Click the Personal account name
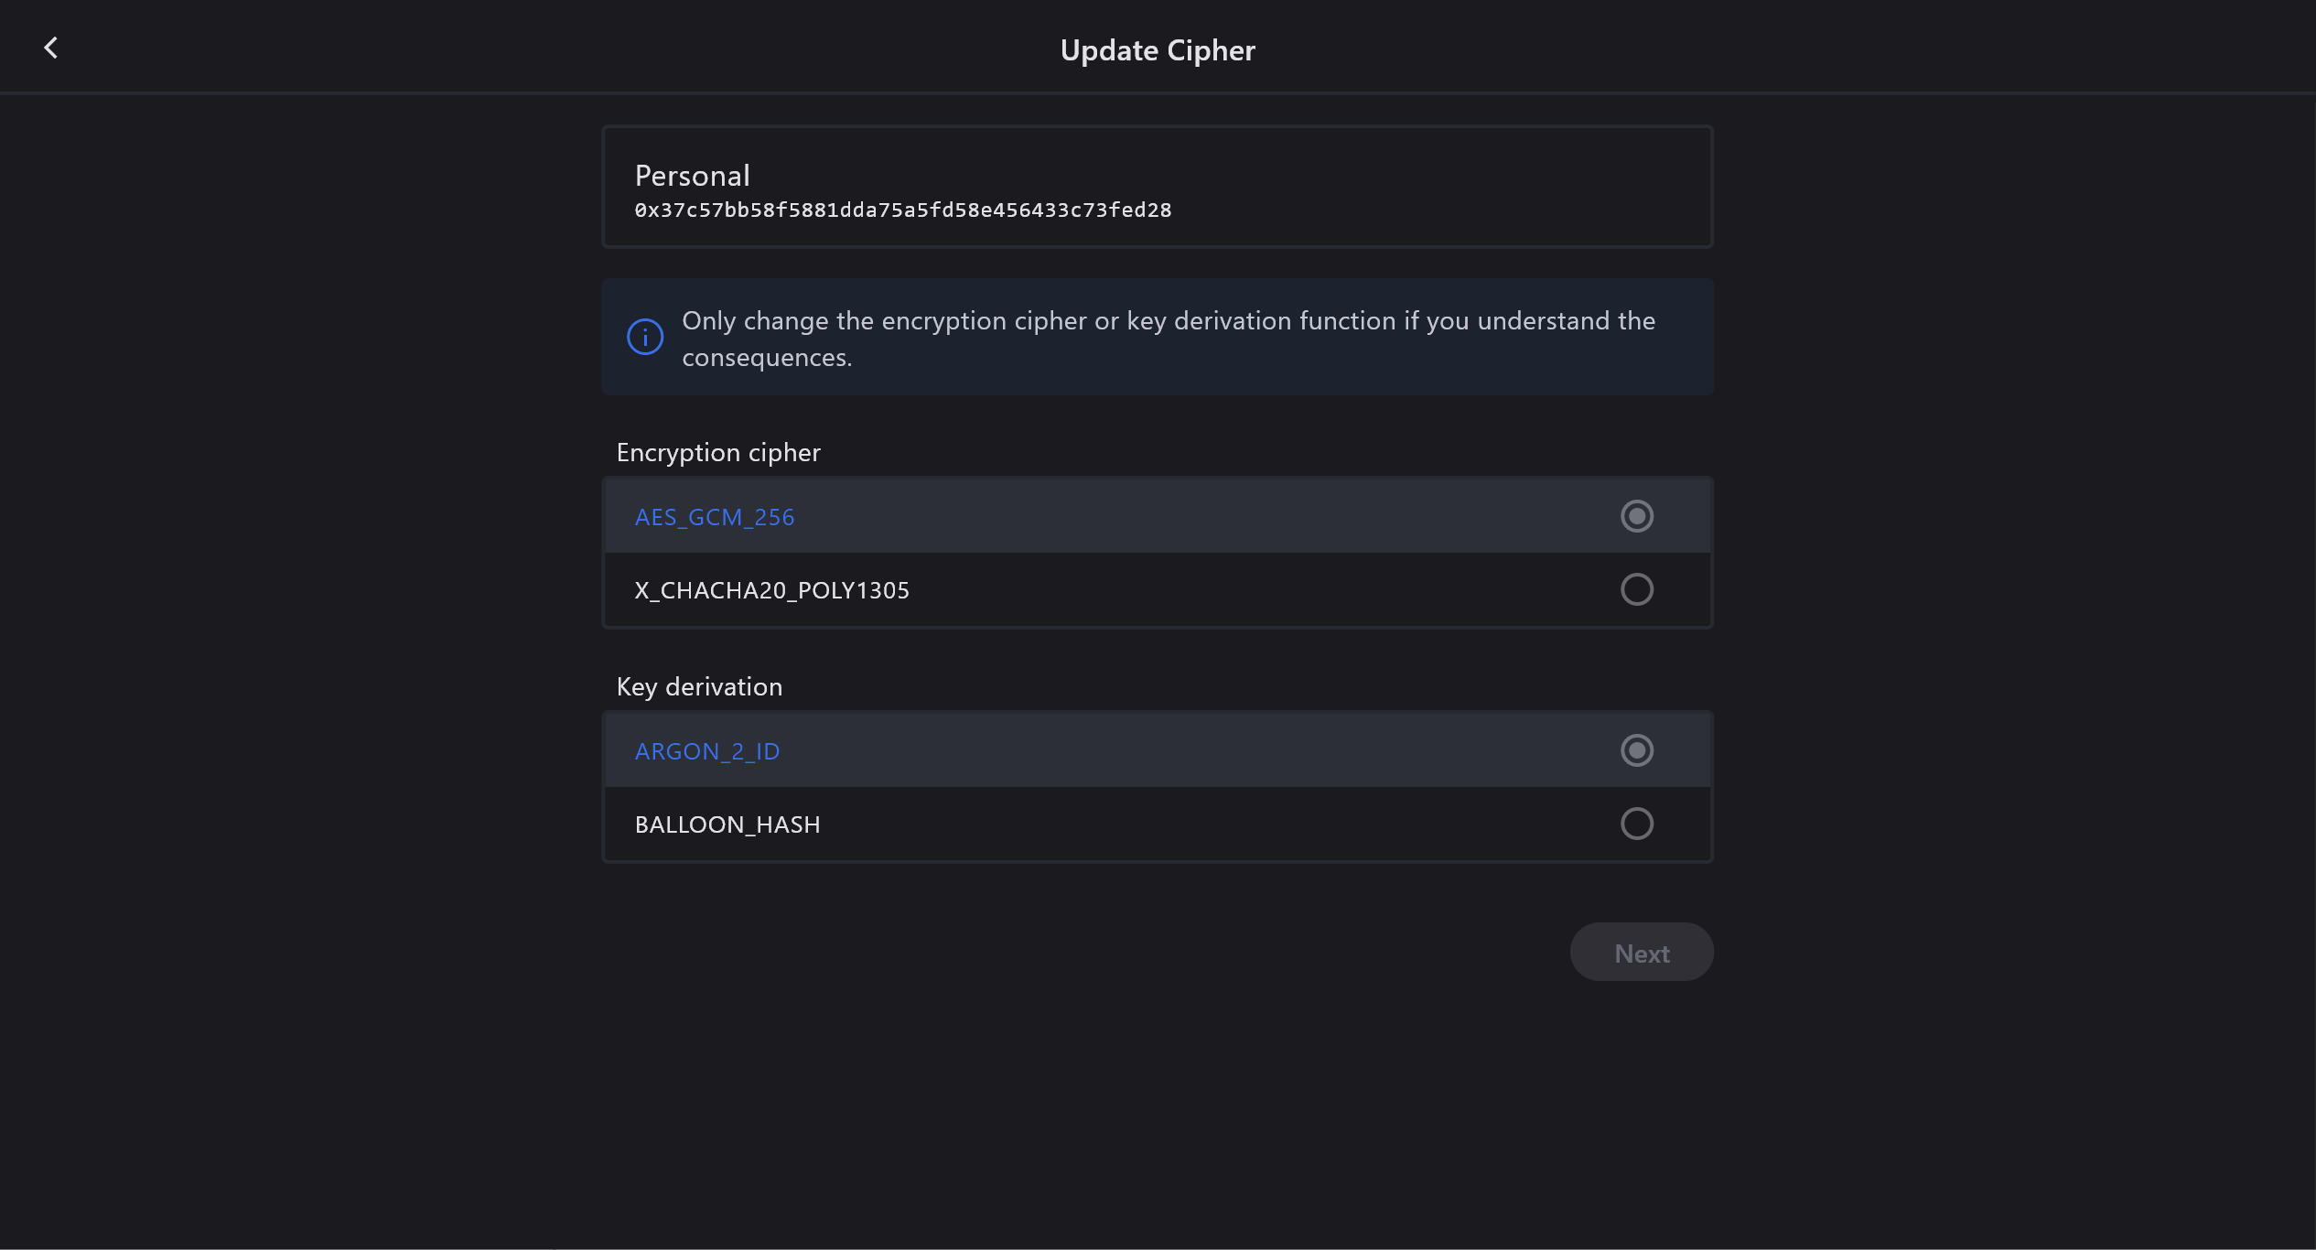Screen dimensions: 2316x1250 (x=692, y=176)
